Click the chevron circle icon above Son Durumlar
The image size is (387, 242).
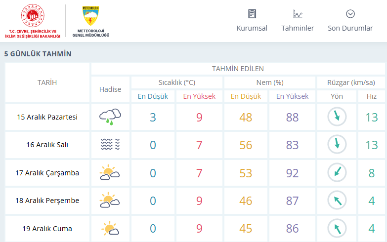(x=350, y=14)
